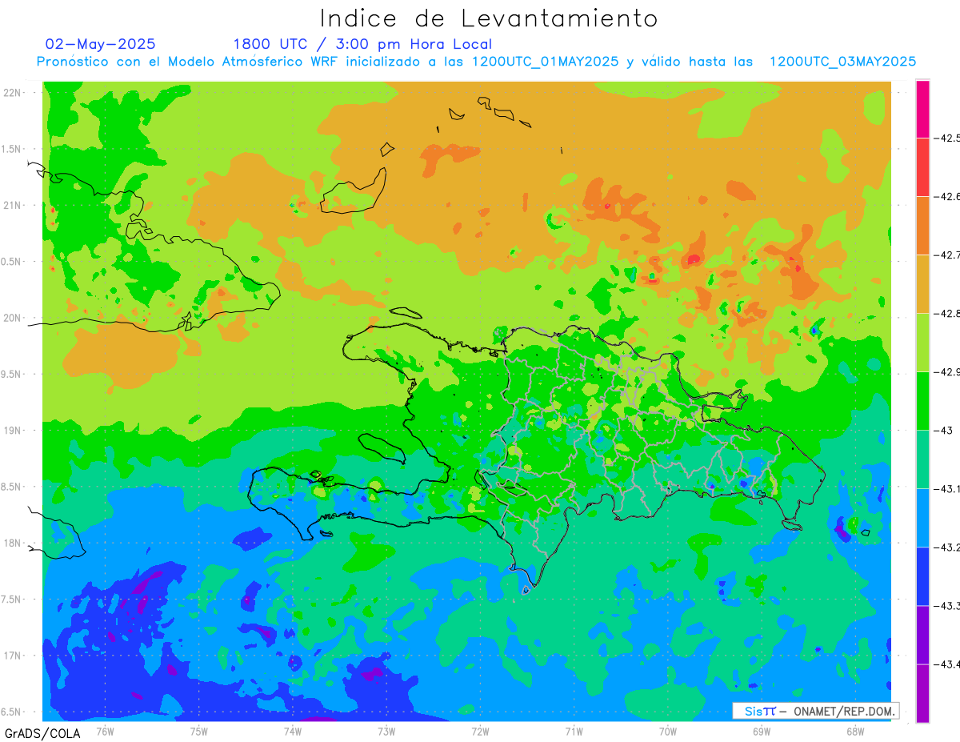Click the '20N' latitude label
960x742 pixels.
click(13, 318)
